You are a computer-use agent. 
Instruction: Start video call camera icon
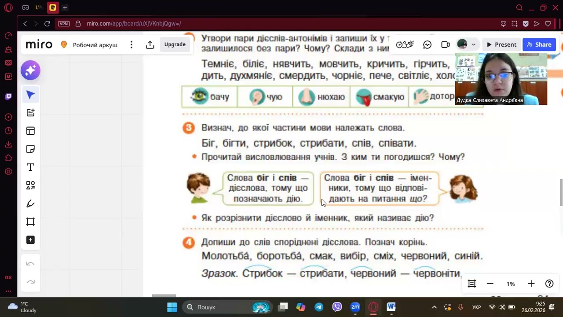coord(446,44)
